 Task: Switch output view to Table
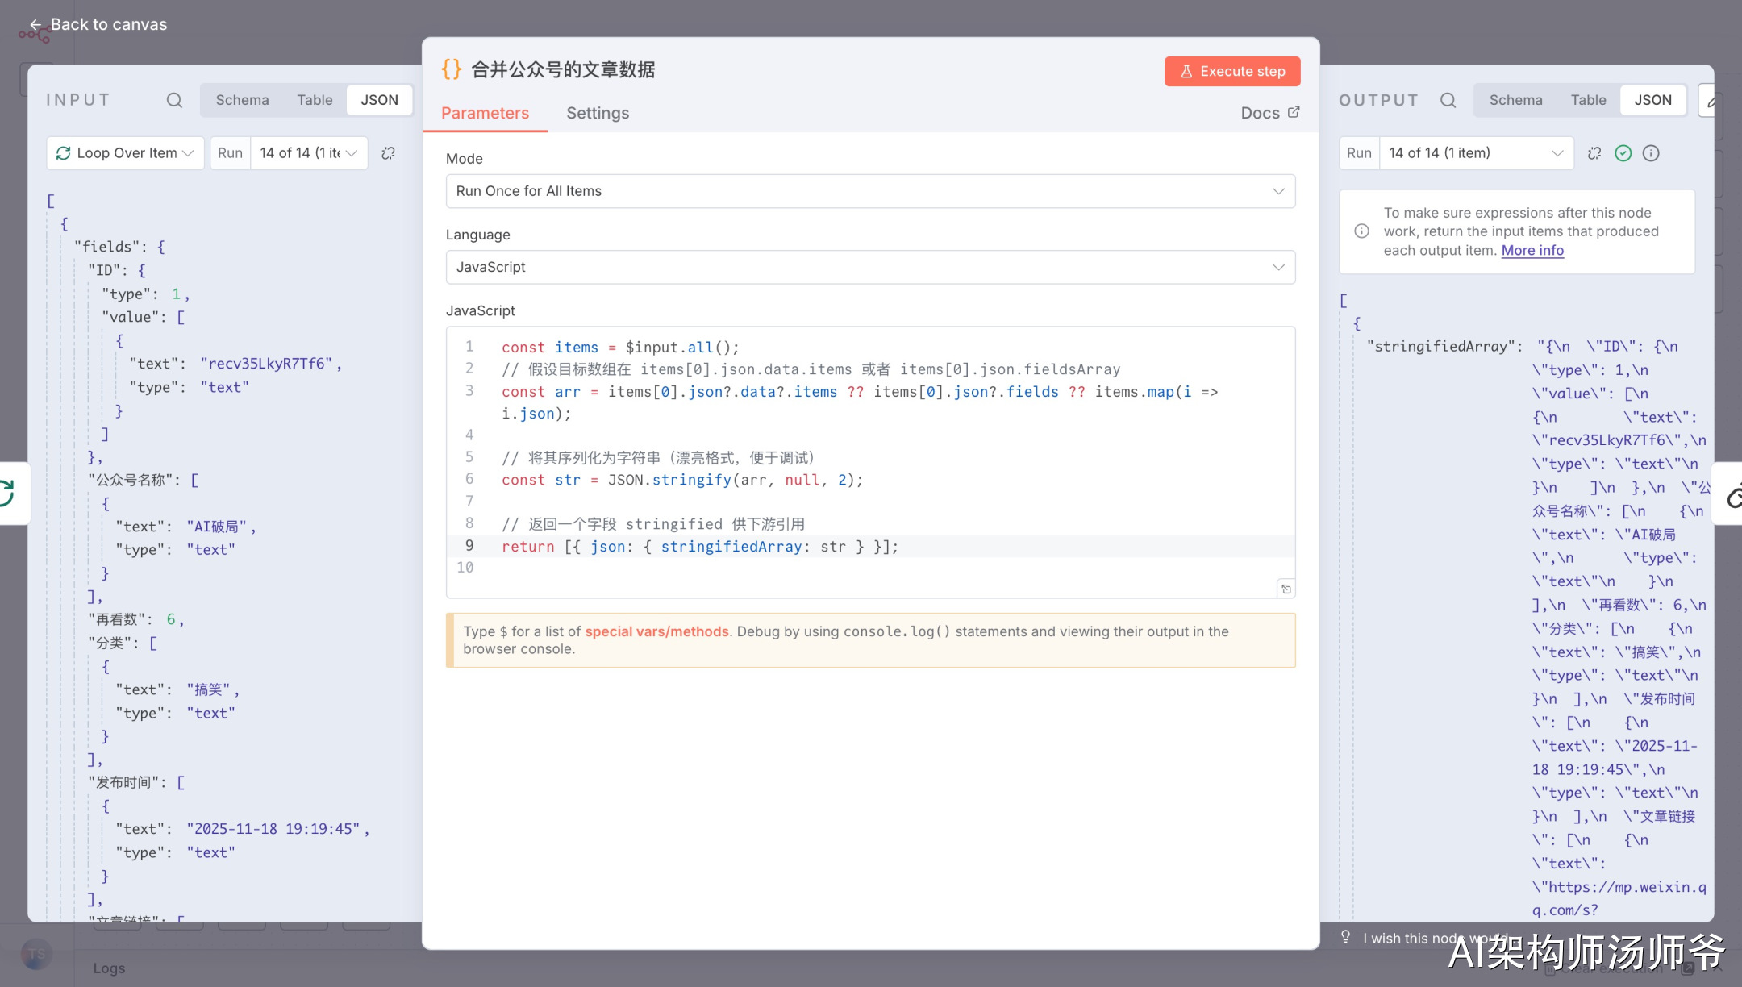pyautogui.click(x=1588, y=100)
